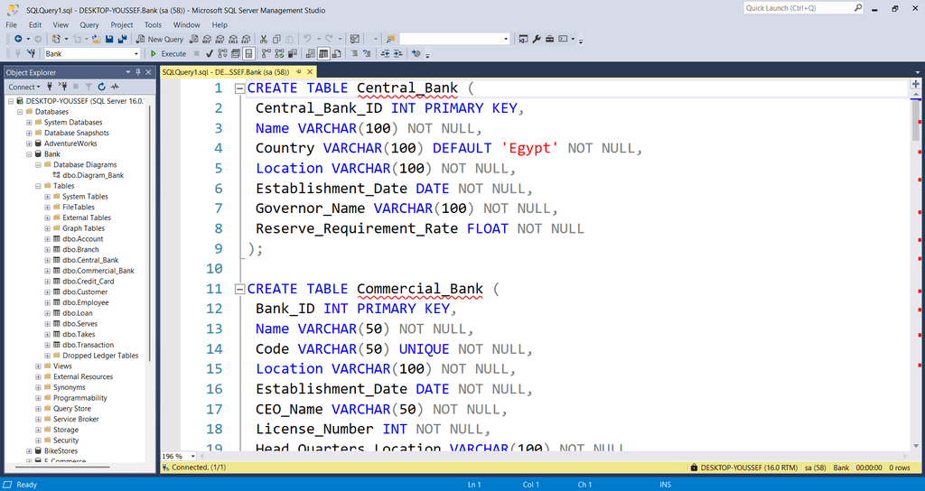925x491 pixels.
Task: Click the Refresh icon in Object Explorer
Action: 102,87
